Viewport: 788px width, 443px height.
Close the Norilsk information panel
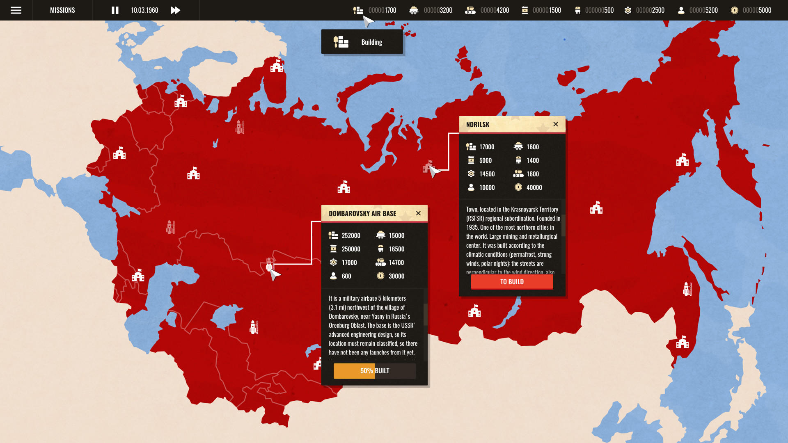click(x=556, y=124)
